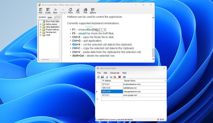Close the Micro Hosts Editor window
213x123 pixels.
(164, 68)
